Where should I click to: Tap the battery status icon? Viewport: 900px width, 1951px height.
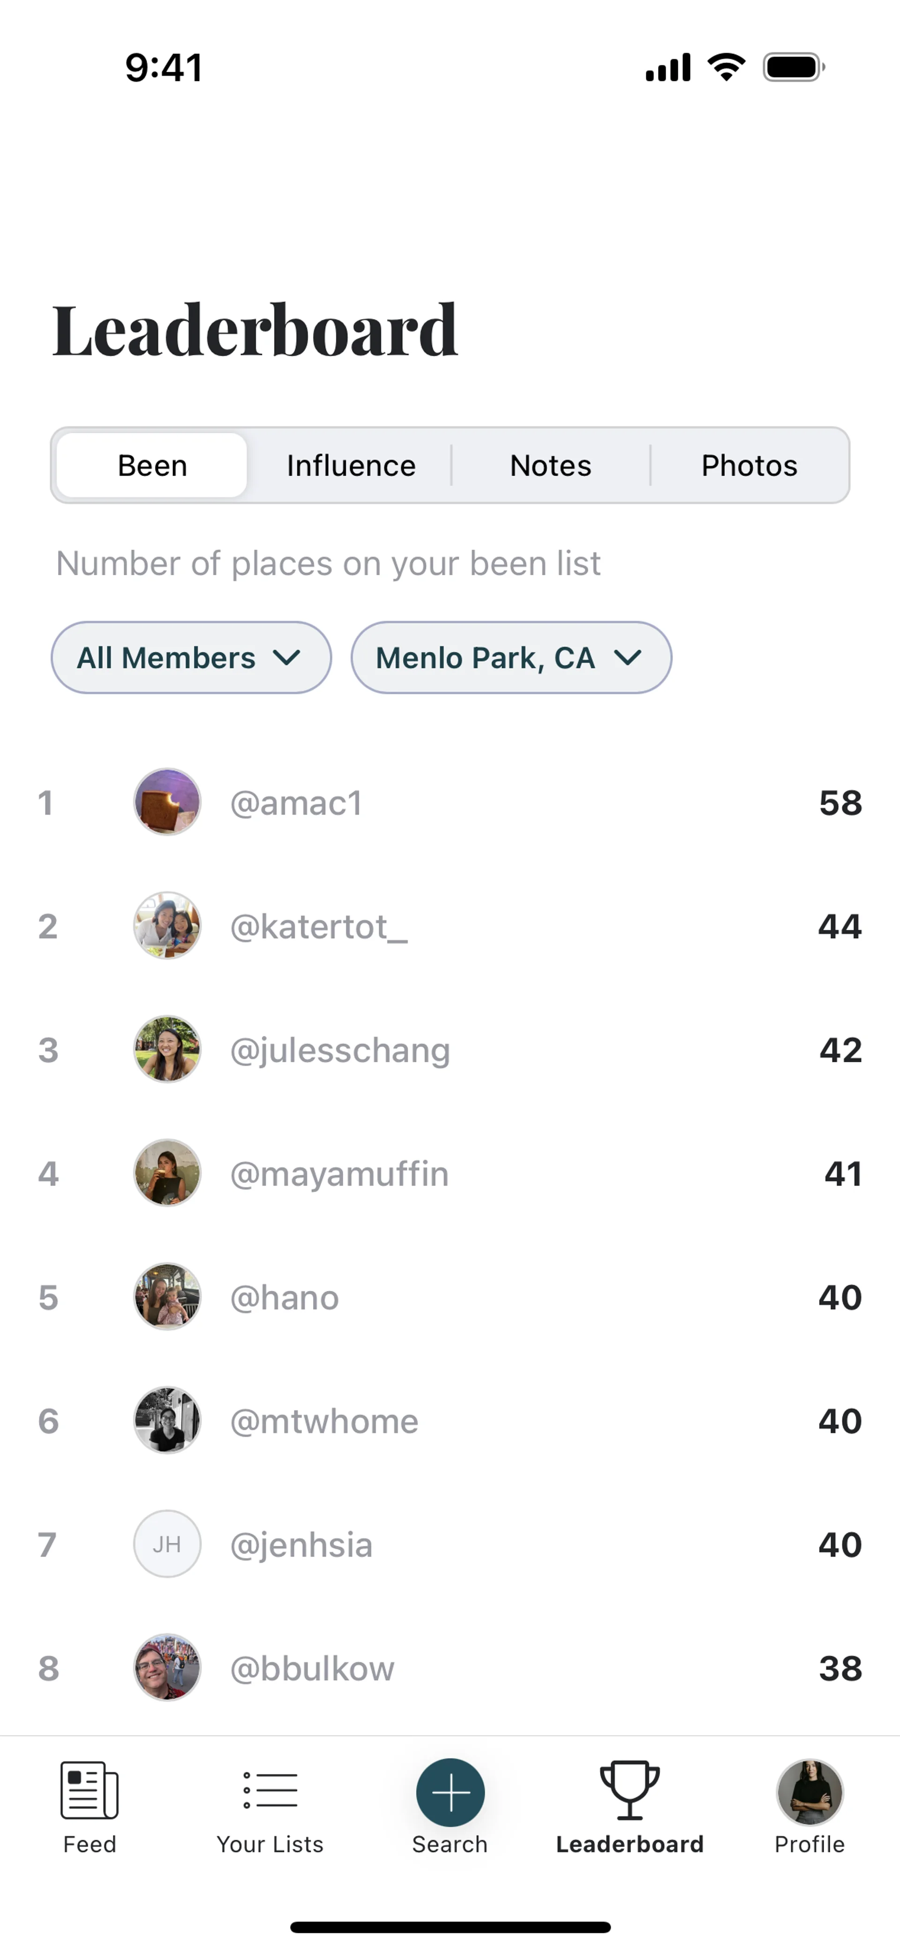pyautogui.click(x=793, y=68)
